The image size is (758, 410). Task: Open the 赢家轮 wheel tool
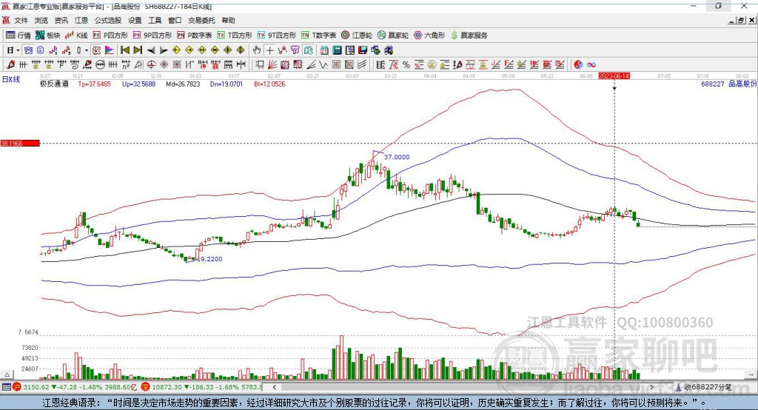[x=392, y=36]
